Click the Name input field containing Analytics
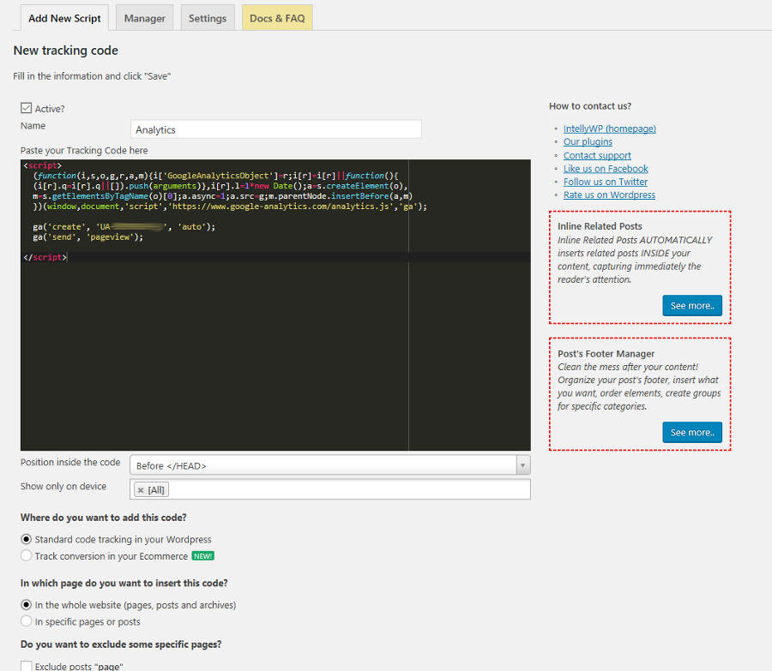 pos(275,129)
